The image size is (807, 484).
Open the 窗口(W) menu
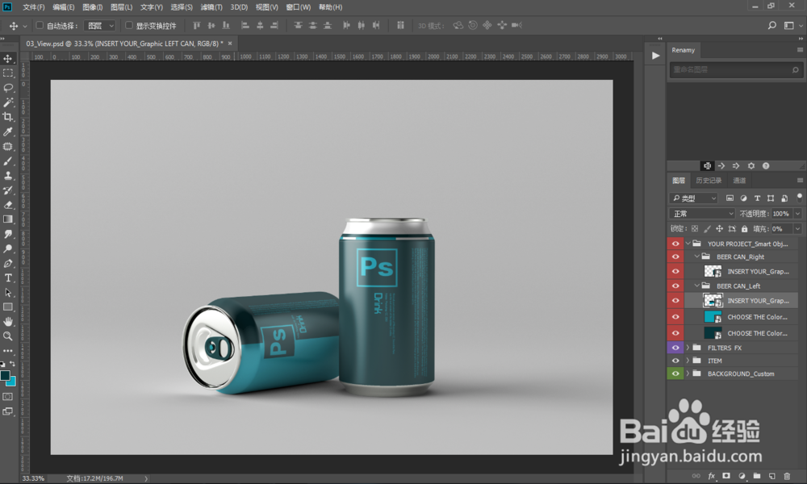click(299, 7)
